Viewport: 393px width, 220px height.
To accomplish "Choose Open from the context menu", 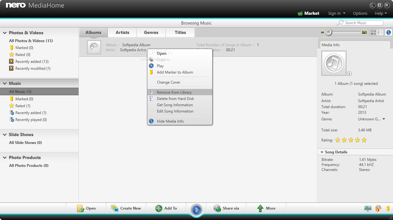I will 180,53.
